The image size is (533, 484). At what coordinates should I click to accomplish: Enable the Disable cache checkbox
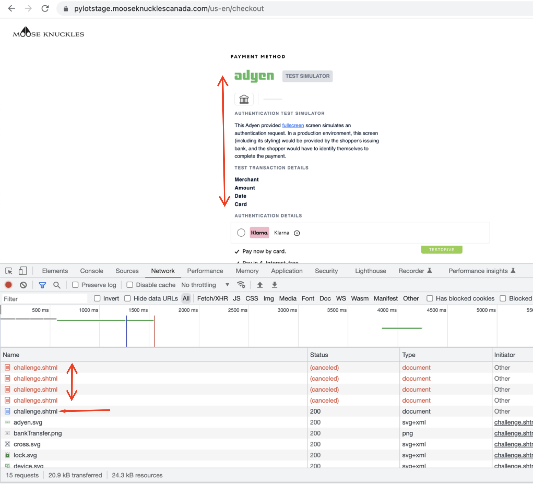click(130, 285)
